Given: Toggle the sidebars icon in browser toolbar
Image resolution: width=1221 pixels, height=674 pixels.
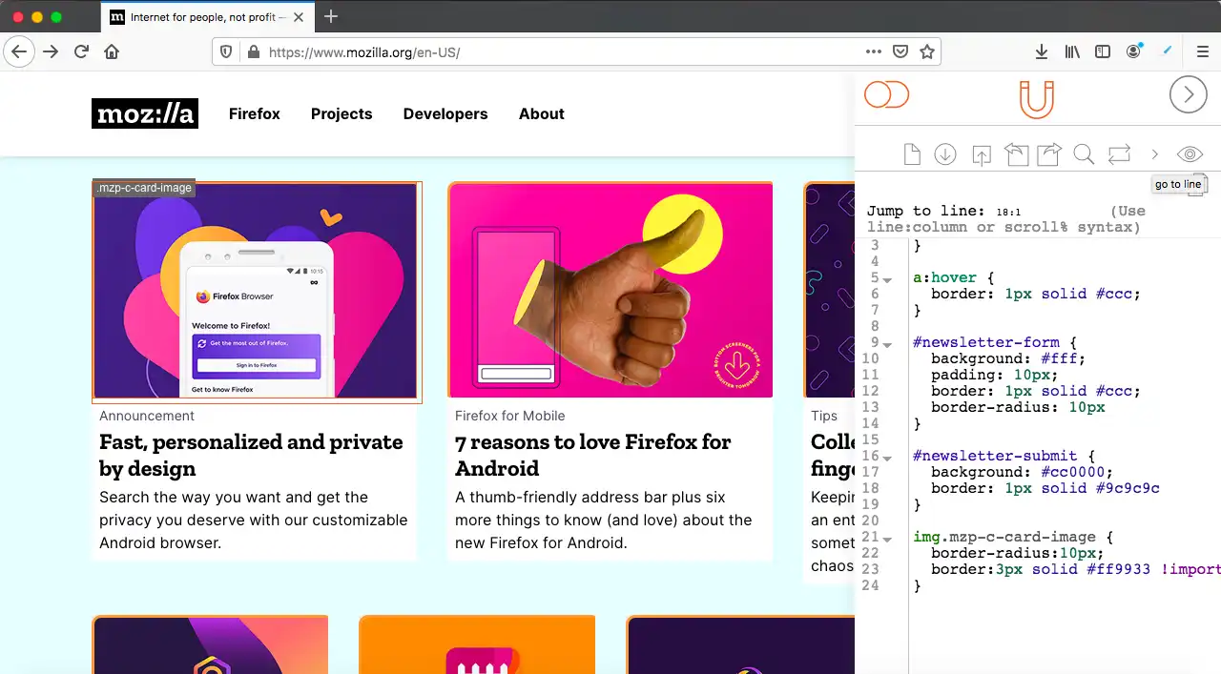Looking at the screenshot, I should (1103, 51).
